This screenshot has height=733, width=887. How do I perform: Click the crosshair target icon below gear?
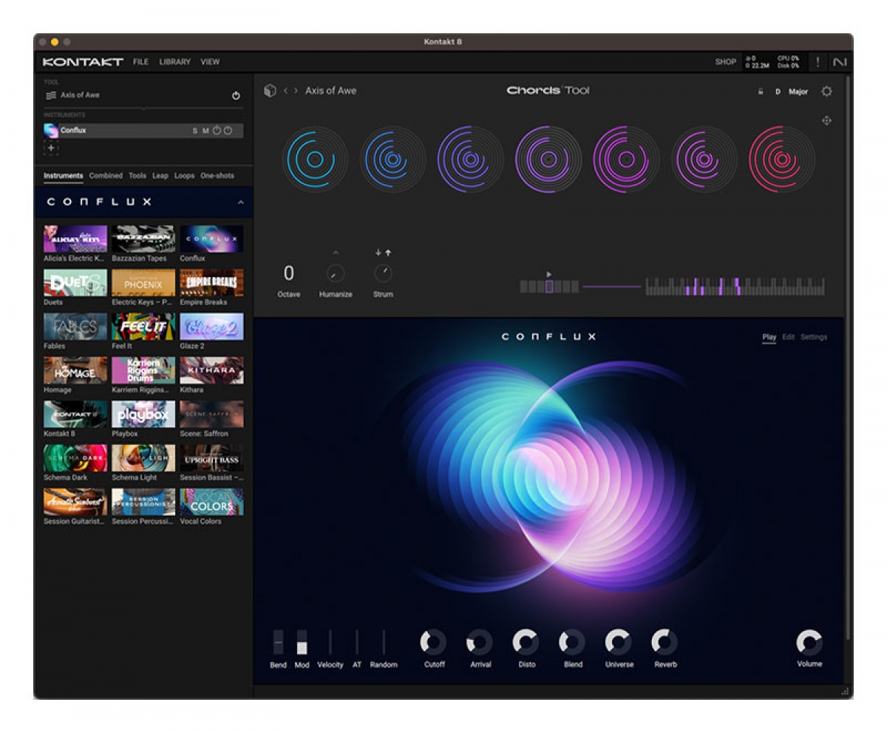(x=826, y=120)
